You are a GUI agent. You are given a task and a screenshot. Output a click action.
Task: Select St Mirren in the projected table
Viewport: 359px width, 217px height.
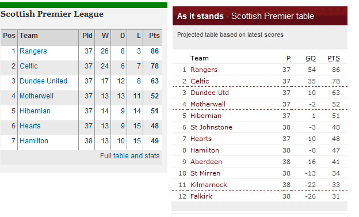click(x=205, y=173)
